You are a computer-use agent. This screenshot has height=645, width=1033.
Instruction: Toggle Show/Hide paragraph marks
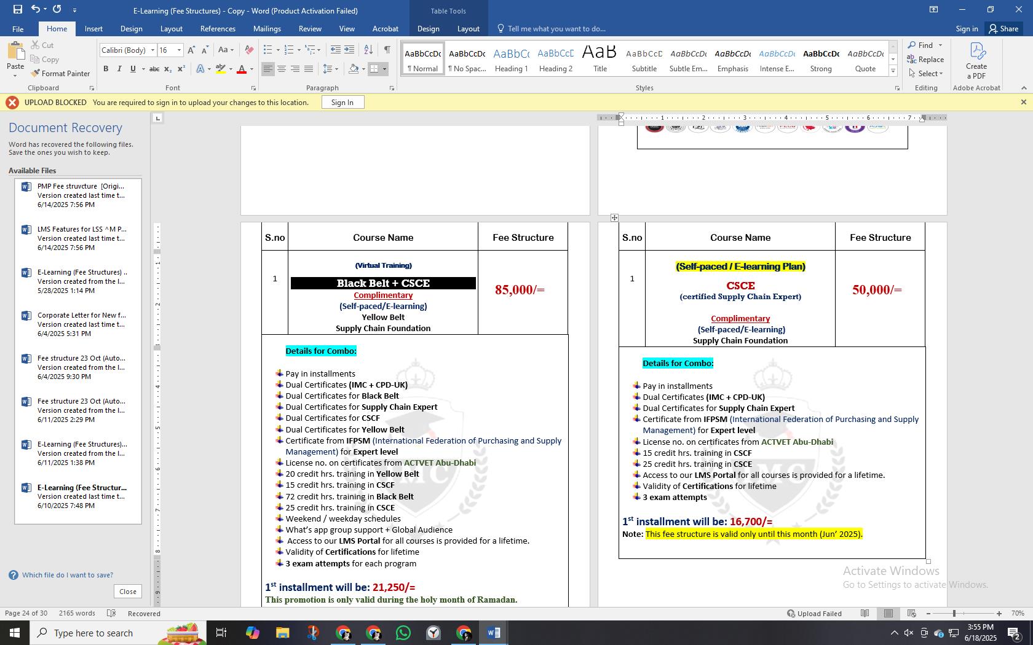(x=387, y=50)
